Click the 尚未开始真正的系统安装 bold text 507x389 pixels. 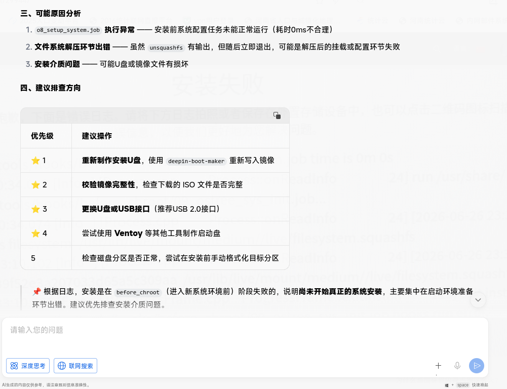tap(340, 291)
